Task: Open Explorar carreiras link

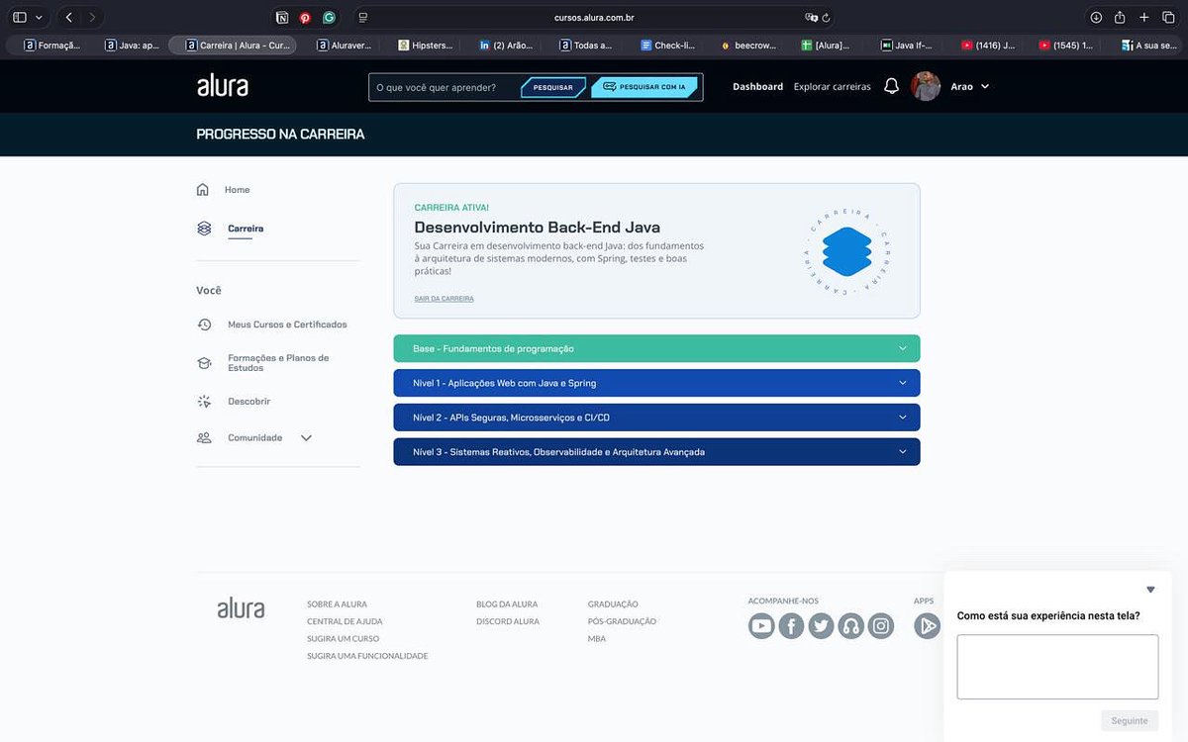Action: tap(833, 87)
